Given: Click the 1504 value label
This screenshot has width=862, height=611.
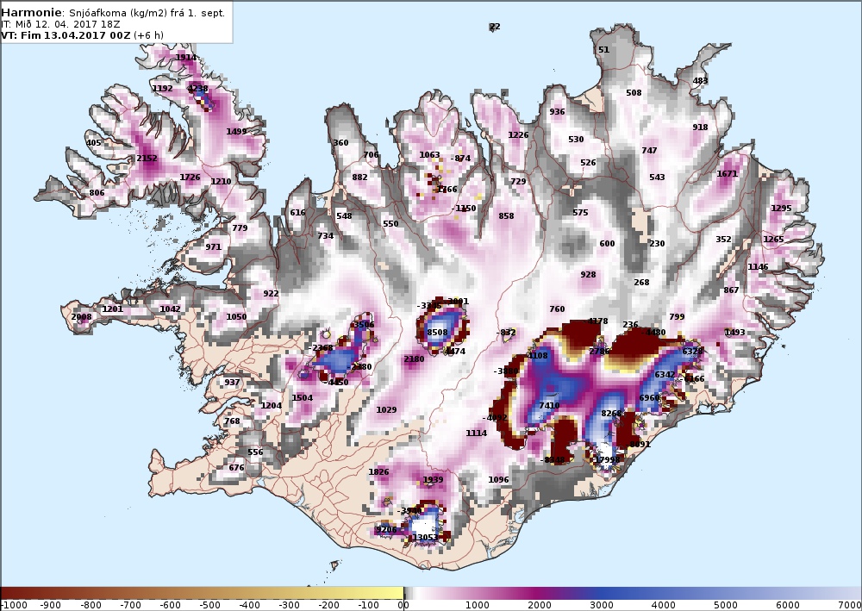Looking at the screenshot, I should point(302,397).
